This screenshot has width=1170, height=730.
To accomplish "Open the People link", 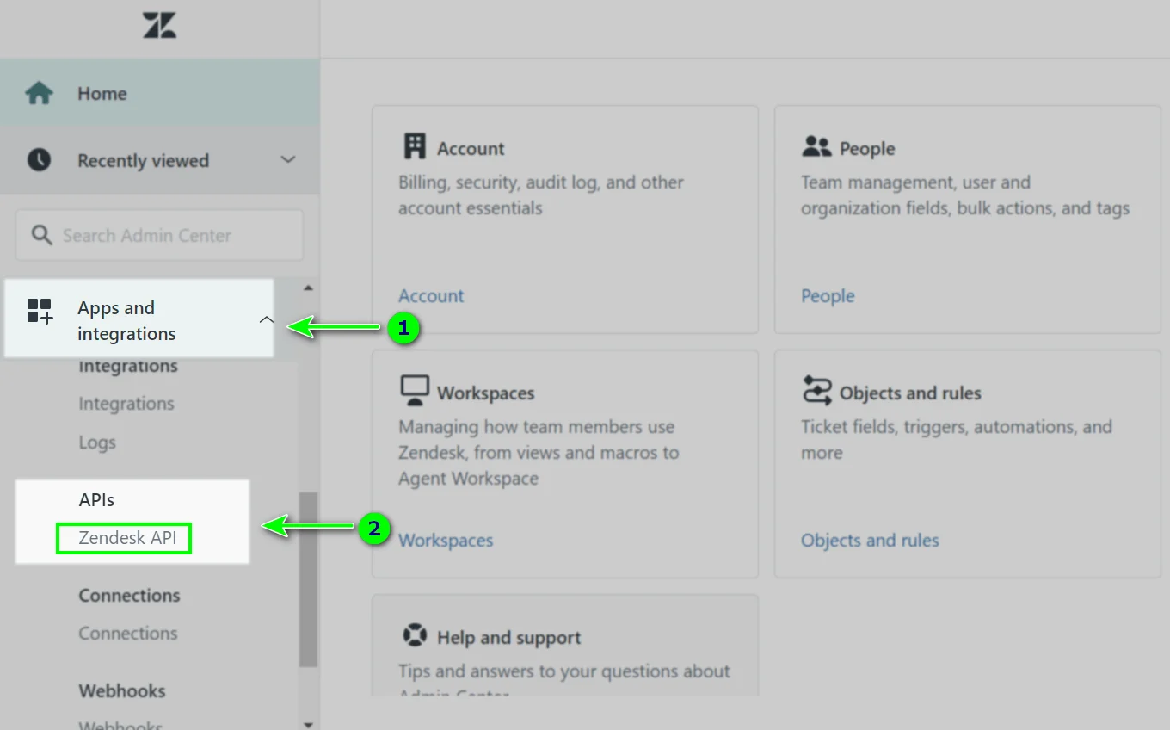I will point(827,295).
